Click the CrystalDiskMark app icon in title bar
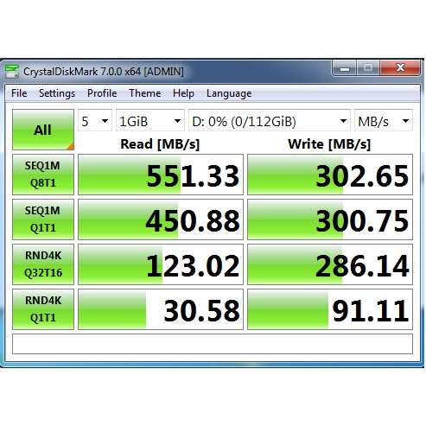This screenshot has width=426, height=426. tap(12, 71)
